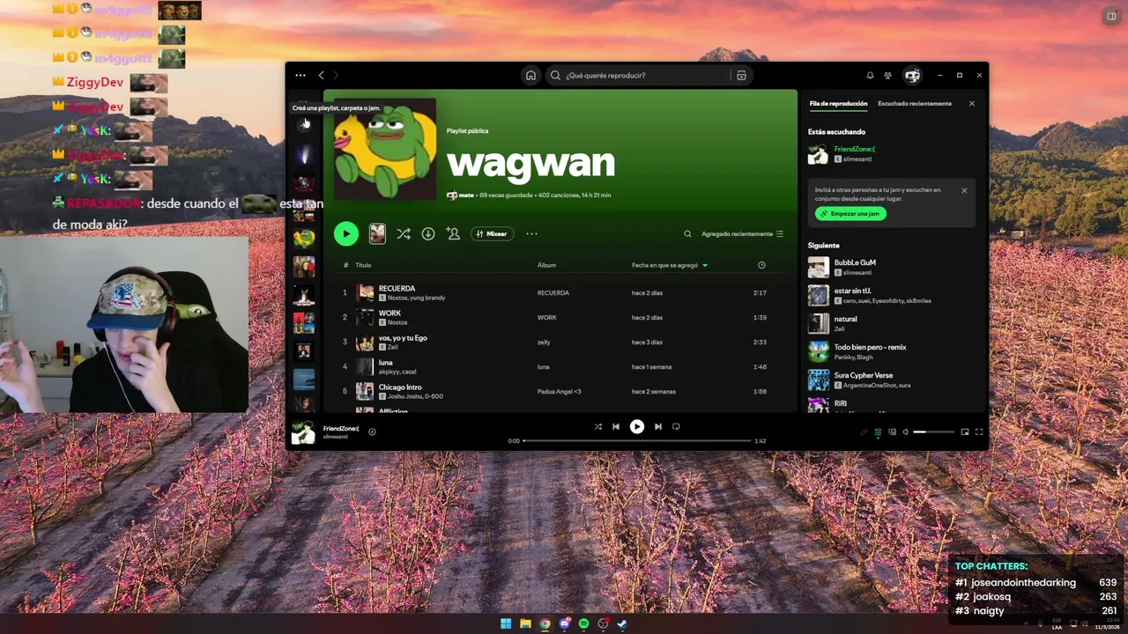Open connect to a device icon
This screenshot has width=1128, height=634.
(892, 432)
